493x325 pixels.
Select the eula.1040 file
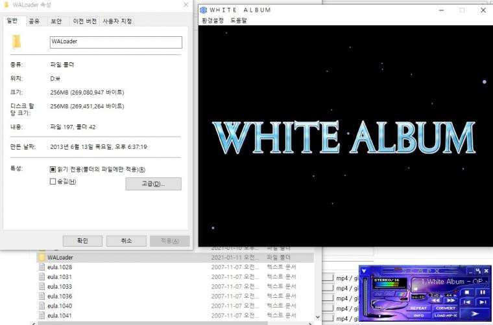[x=60, y=306]
